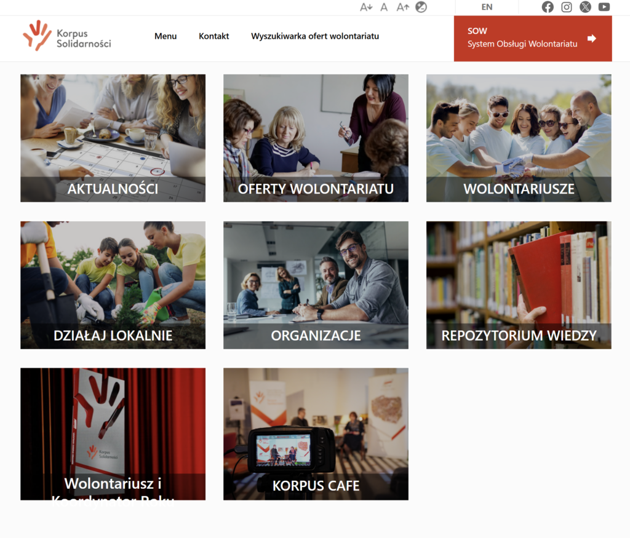Open SOW System Obsługi Wolontariatu button

tap(532, 38)
